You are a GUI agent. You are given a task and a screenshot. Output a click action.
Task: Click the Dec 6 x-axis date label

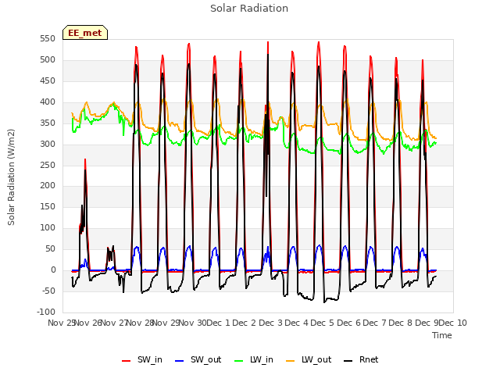coord(349,323)
